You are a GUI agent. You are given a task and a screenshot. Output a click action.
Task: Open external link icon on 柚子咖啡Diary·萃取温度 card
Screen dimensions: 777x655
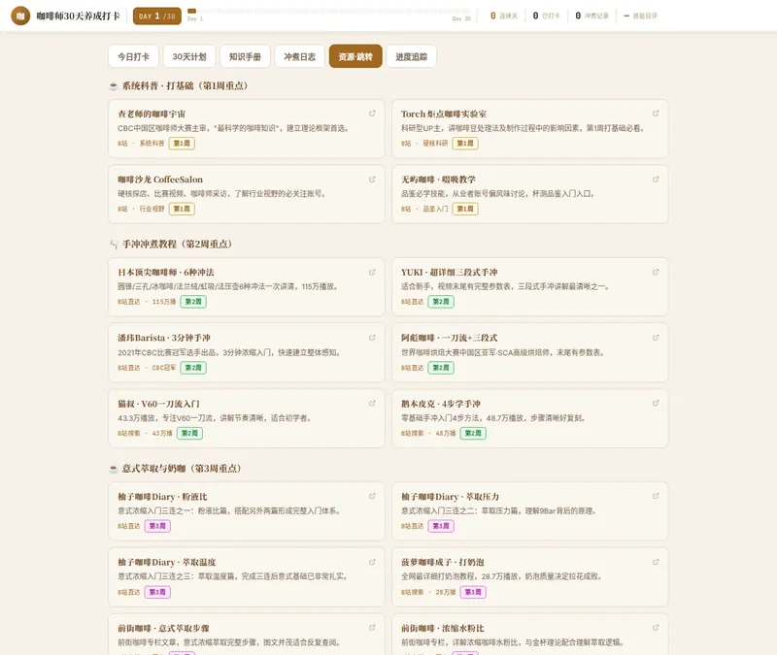pos(372,562)
